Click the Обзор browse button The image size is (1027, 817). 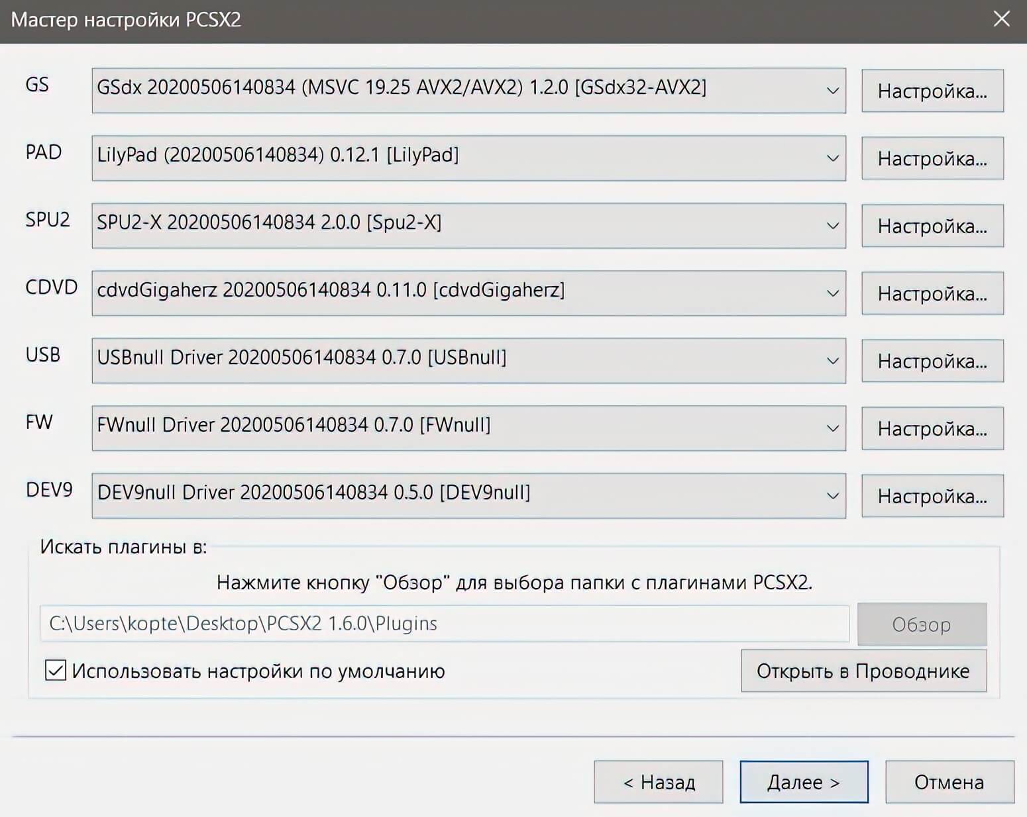point(922,624)
